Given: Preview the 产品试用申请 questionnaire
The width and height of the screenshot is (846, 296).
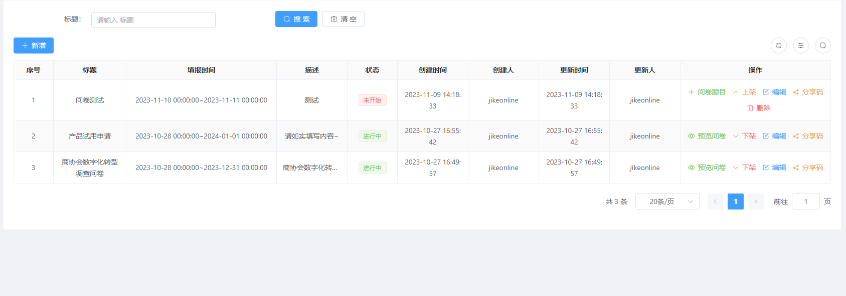Looking at the screenshot, I should [707, 136].
